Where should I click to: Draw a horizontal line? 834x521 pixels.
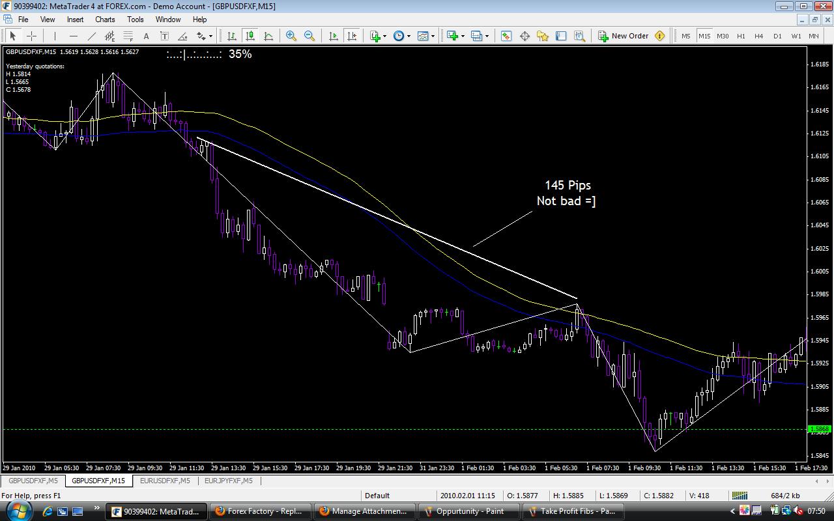coord(73,36)
